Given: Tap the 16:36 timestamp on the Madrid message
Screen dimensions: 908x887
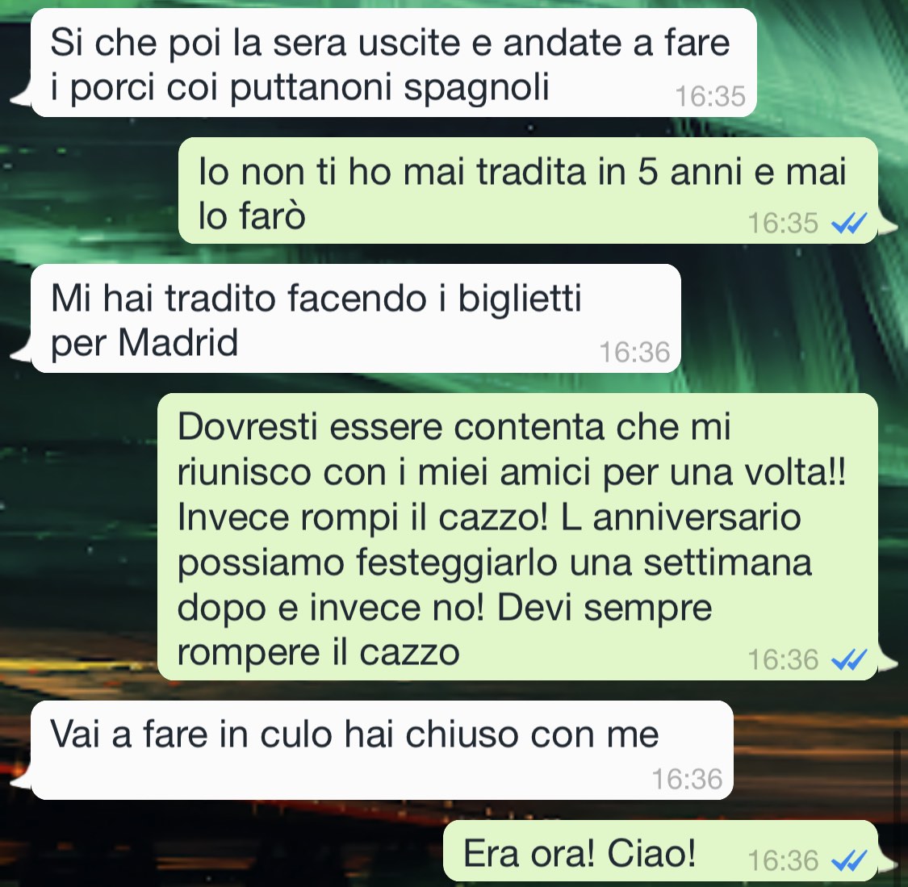Looking at the screenshot, I should click(x=634, y=352).
